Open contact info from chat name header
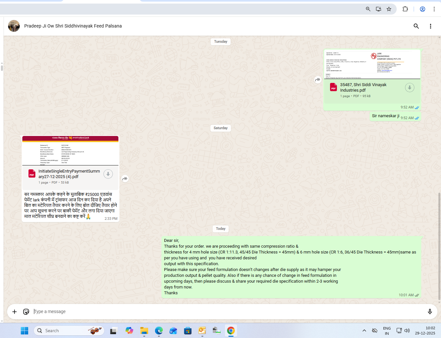The image size is (441, 338). click(x=73, y=26)
